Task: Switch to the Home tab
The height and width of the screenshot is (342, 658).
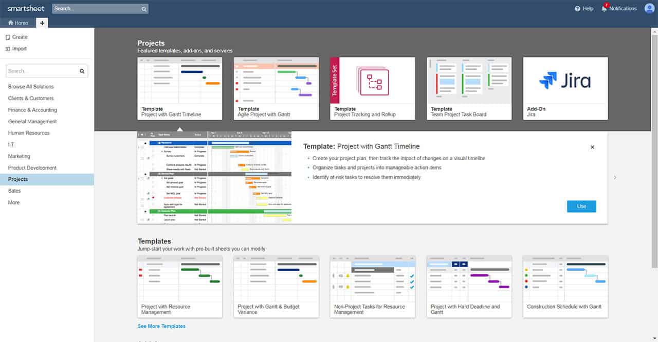Action: (18, 23)
